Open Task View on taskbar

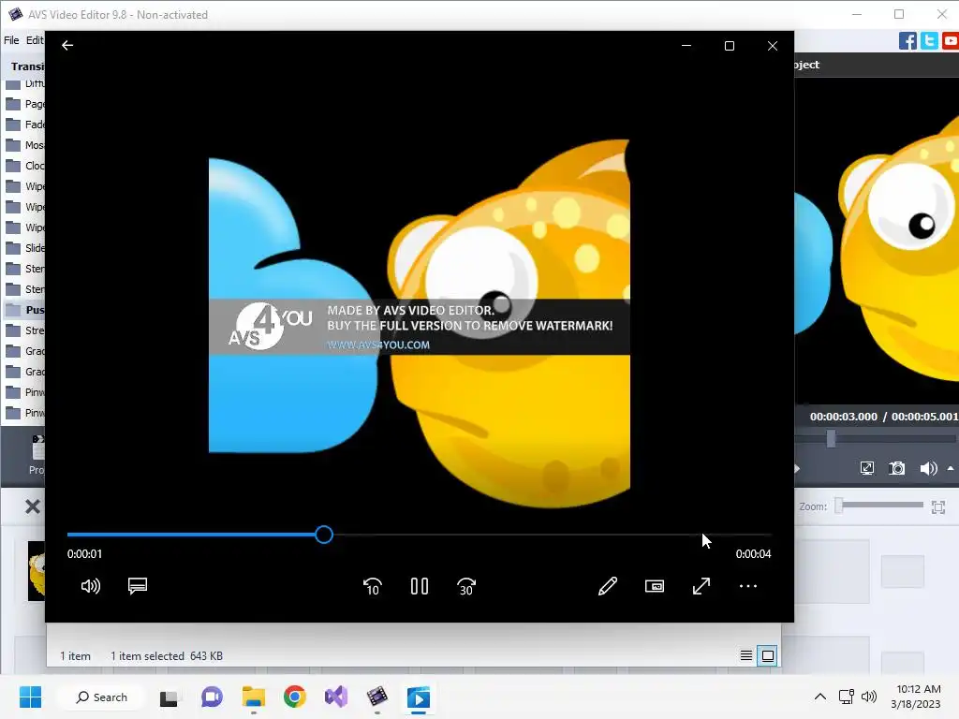[x=169, y=697]
